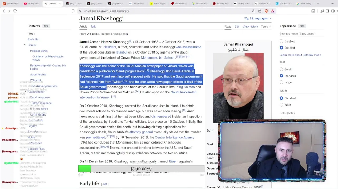This screenshot has width=338, height=189.
Task: Follow the Central Intelligence Agency link
Action: tap(174, 137)
